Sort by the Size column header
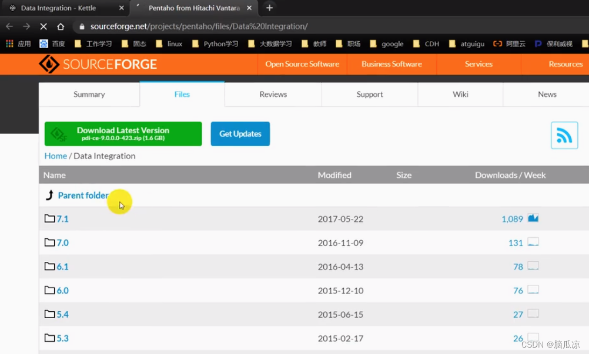The height and width of the screenshot is (354, 589). tap(404, 175)
